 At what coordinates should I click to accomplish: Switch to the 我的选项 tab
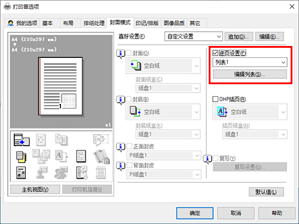(x=22, y=23)
